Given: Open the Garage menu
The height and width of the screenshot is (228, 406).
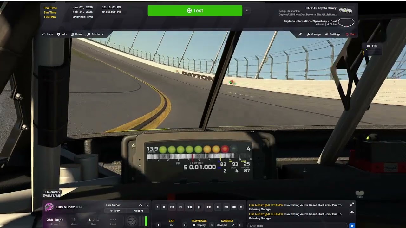Looking at the screenshot, I should (x=314, y=34).
